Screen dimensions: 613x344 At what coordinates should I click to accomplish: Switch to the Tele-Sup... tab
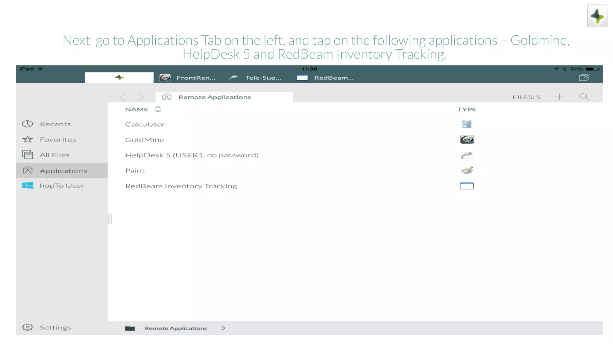[255, 78]
